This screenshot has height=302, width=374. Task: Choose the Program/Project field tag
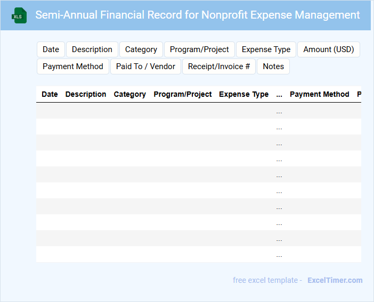pyautogui.click(x=199, y=49)
